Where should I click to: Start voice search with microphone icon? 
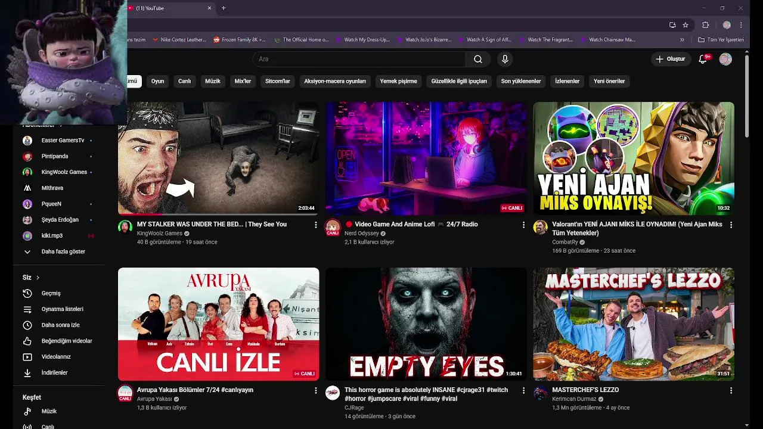(x=505, y=59)
